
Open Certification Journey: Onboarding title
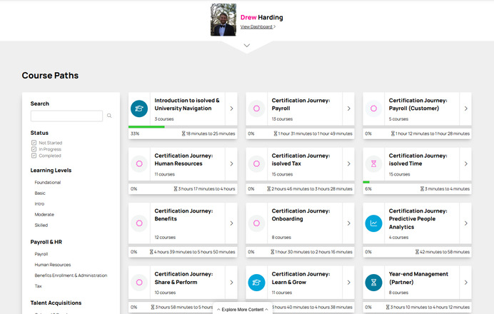[301, 215]
